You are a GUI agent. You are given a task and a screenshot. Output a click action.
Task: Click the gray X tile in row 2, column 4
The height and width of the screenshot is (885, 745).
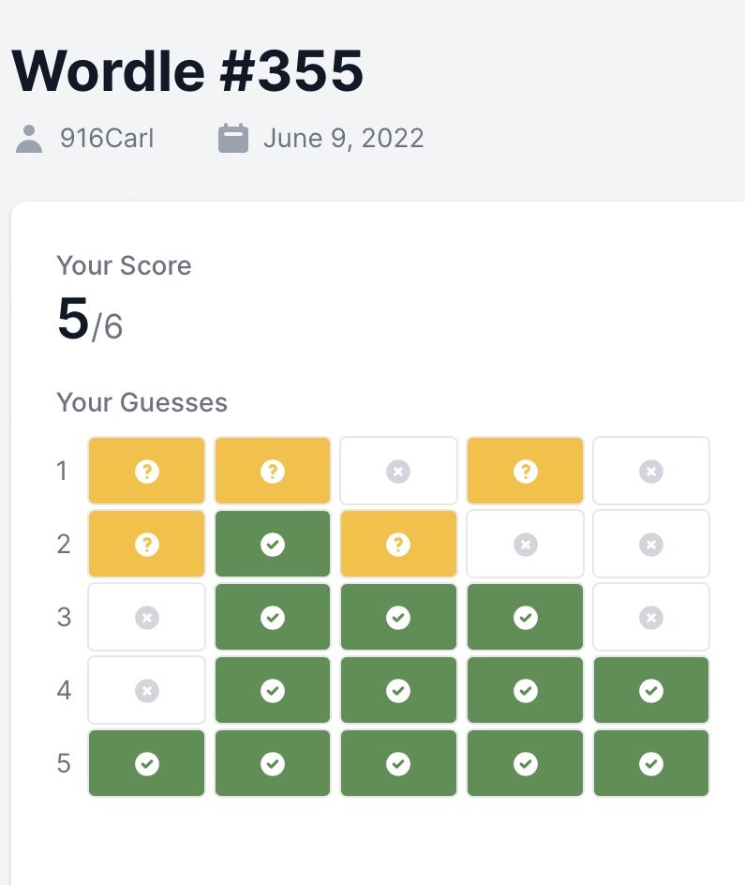525,544
